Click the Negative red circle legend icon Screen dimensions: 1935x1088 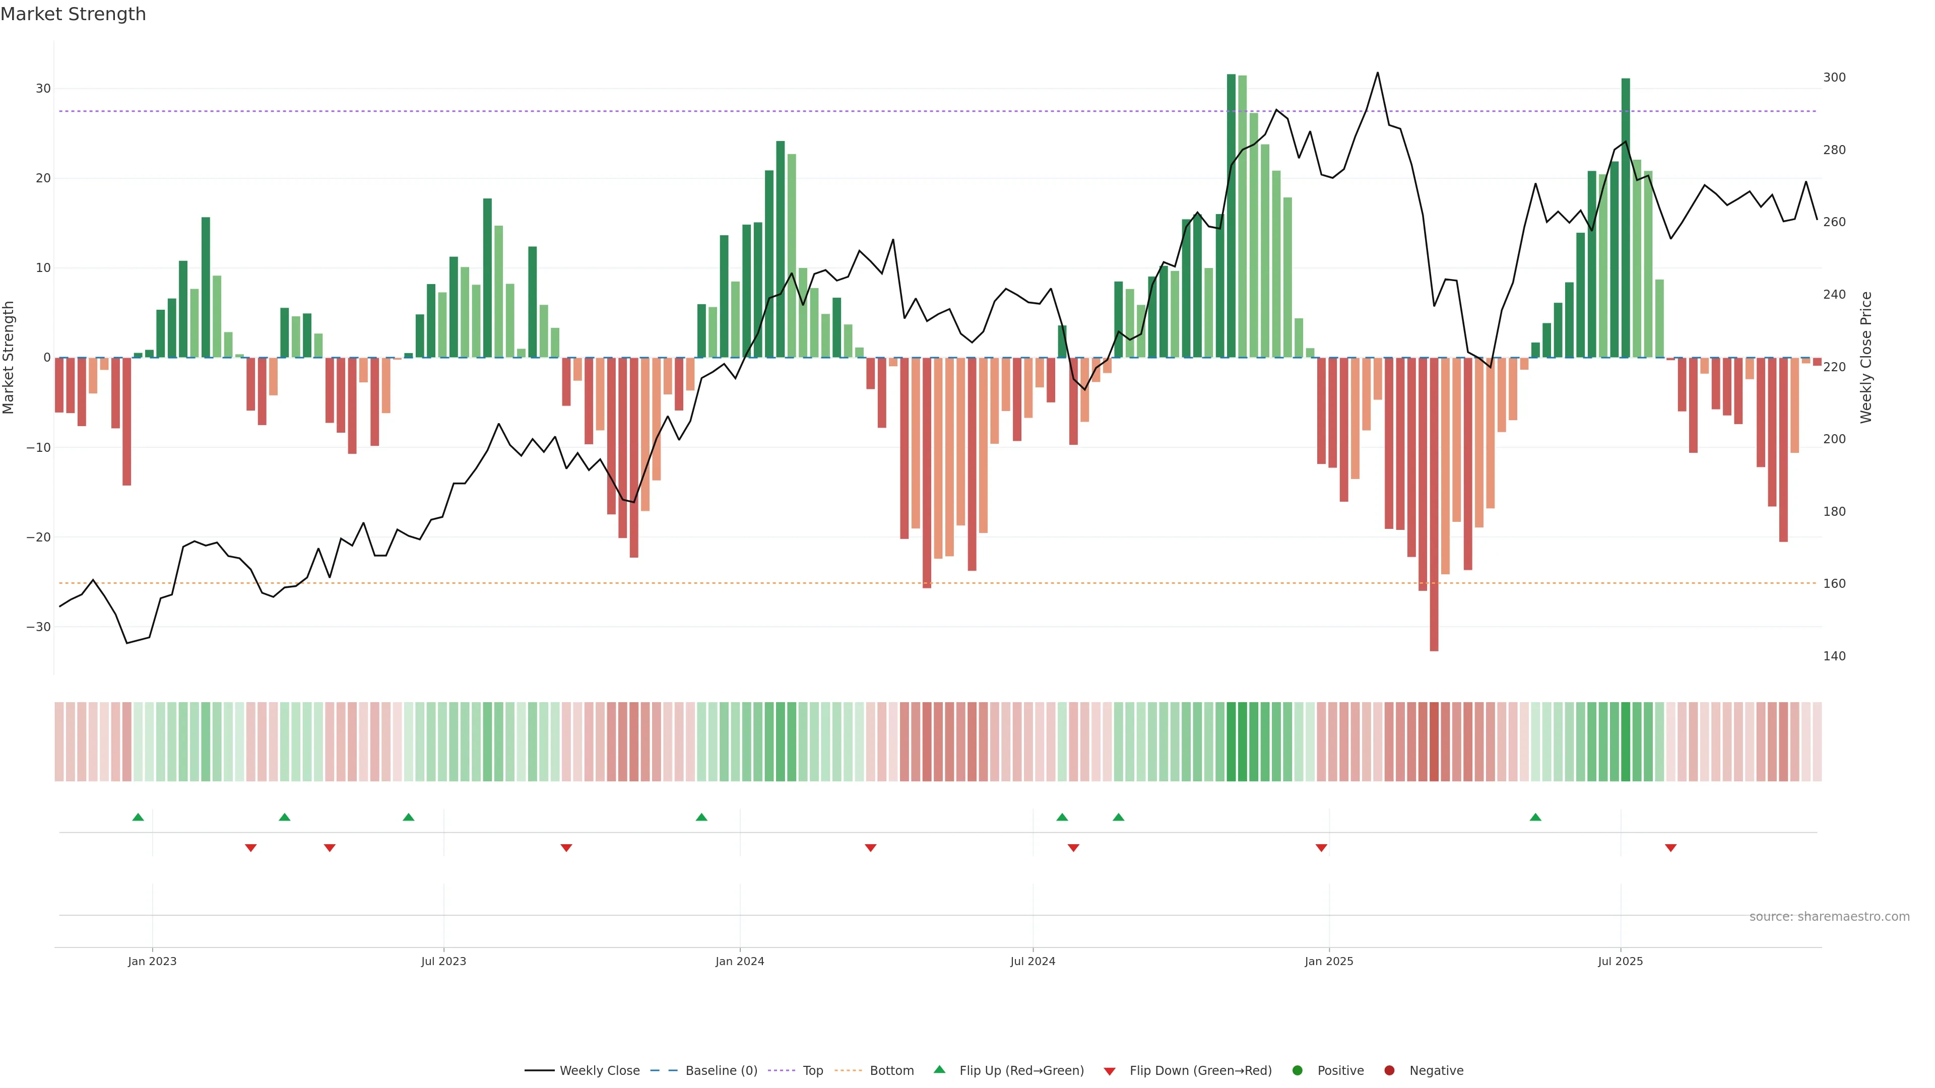pyautogui.click(x=1389, y=1071)
